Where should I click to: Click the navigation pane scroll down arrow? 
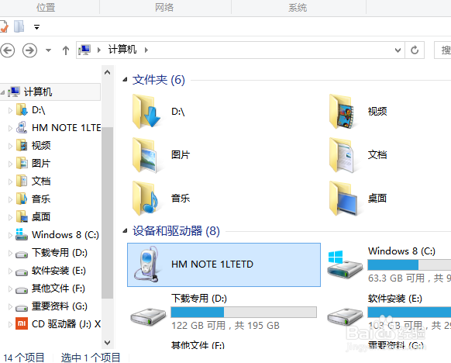(x=107, y=343)
